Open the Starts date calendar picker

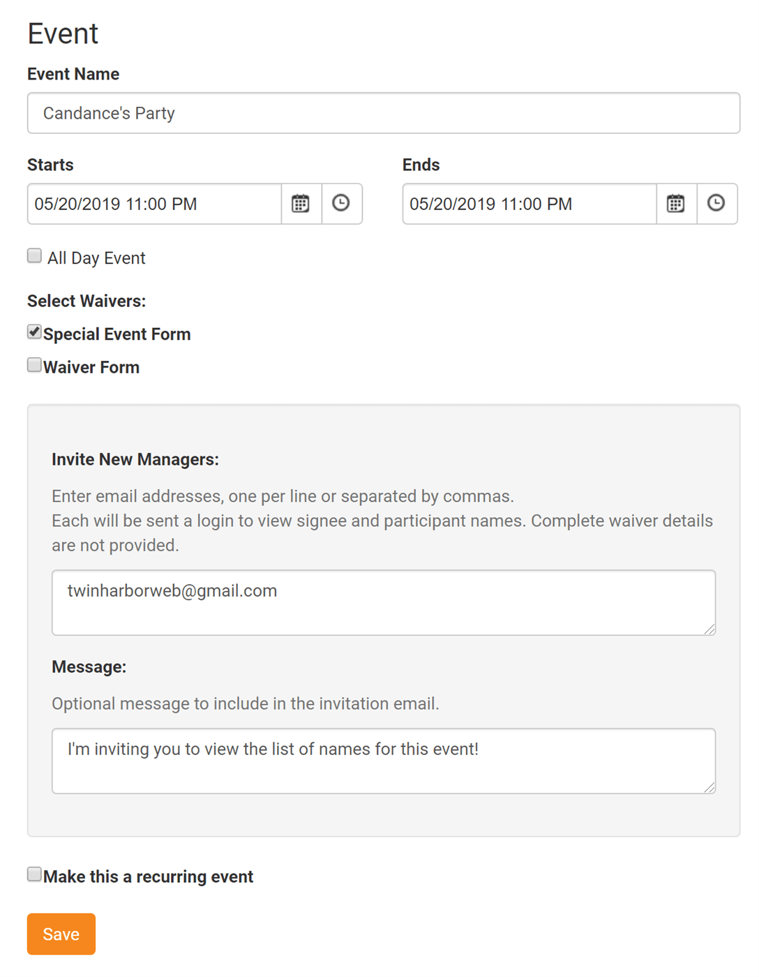pos(300,204)
